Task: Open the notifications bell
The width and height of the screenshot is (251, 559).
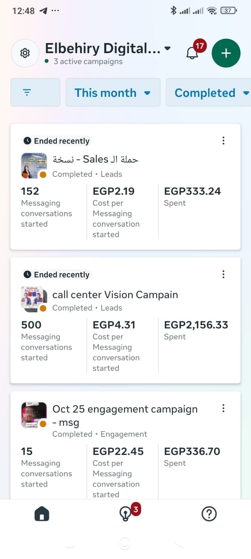Action: click(192, 53)
